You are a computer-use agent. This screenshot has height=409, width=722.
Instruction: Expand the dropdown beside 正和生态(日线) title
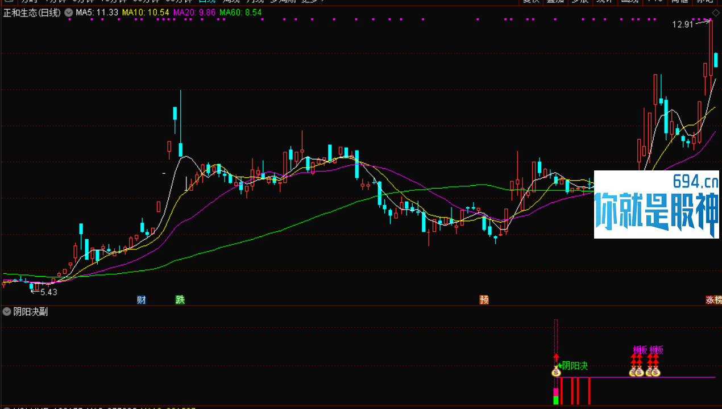tap(69, 12)
